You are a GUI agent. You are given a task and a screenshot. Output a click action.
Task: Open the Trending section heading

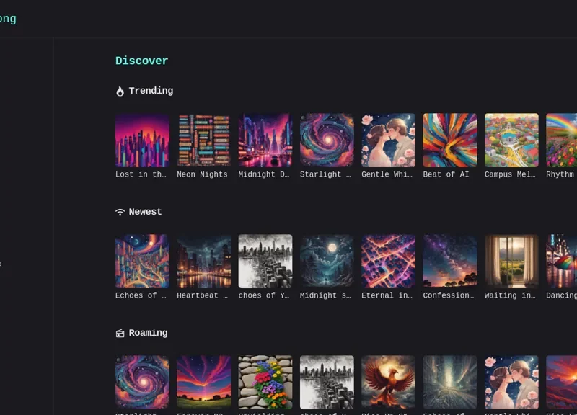(x=151, y=91)
